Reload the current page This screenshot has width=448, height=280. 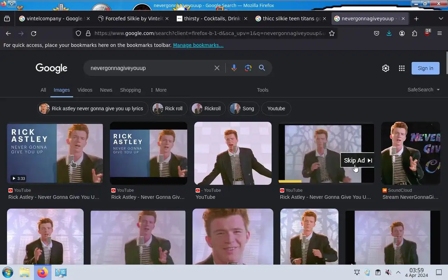(34, 33)
